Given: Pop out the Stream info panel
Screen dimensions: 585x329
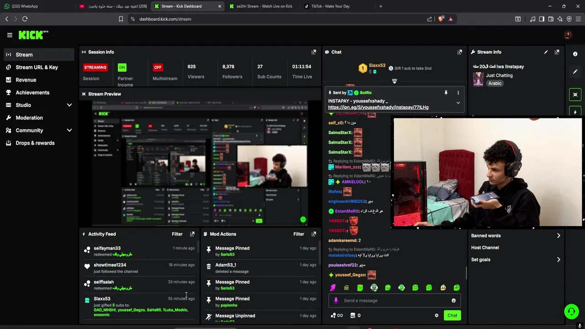Looking at the screenshot, I should click(x=557, y=52).
